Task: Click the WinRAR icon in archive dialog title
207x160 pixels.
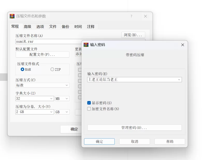Action: [x=12, y=16]
